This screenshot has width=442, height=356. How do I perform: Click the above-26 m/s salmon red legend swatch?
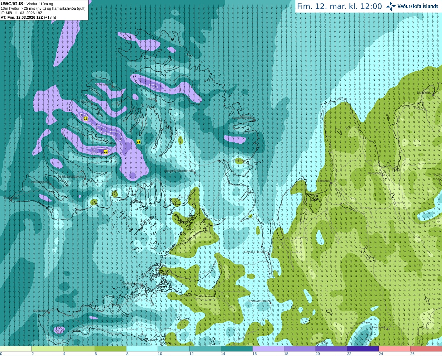pyautogui.click(x=426, y=349)
